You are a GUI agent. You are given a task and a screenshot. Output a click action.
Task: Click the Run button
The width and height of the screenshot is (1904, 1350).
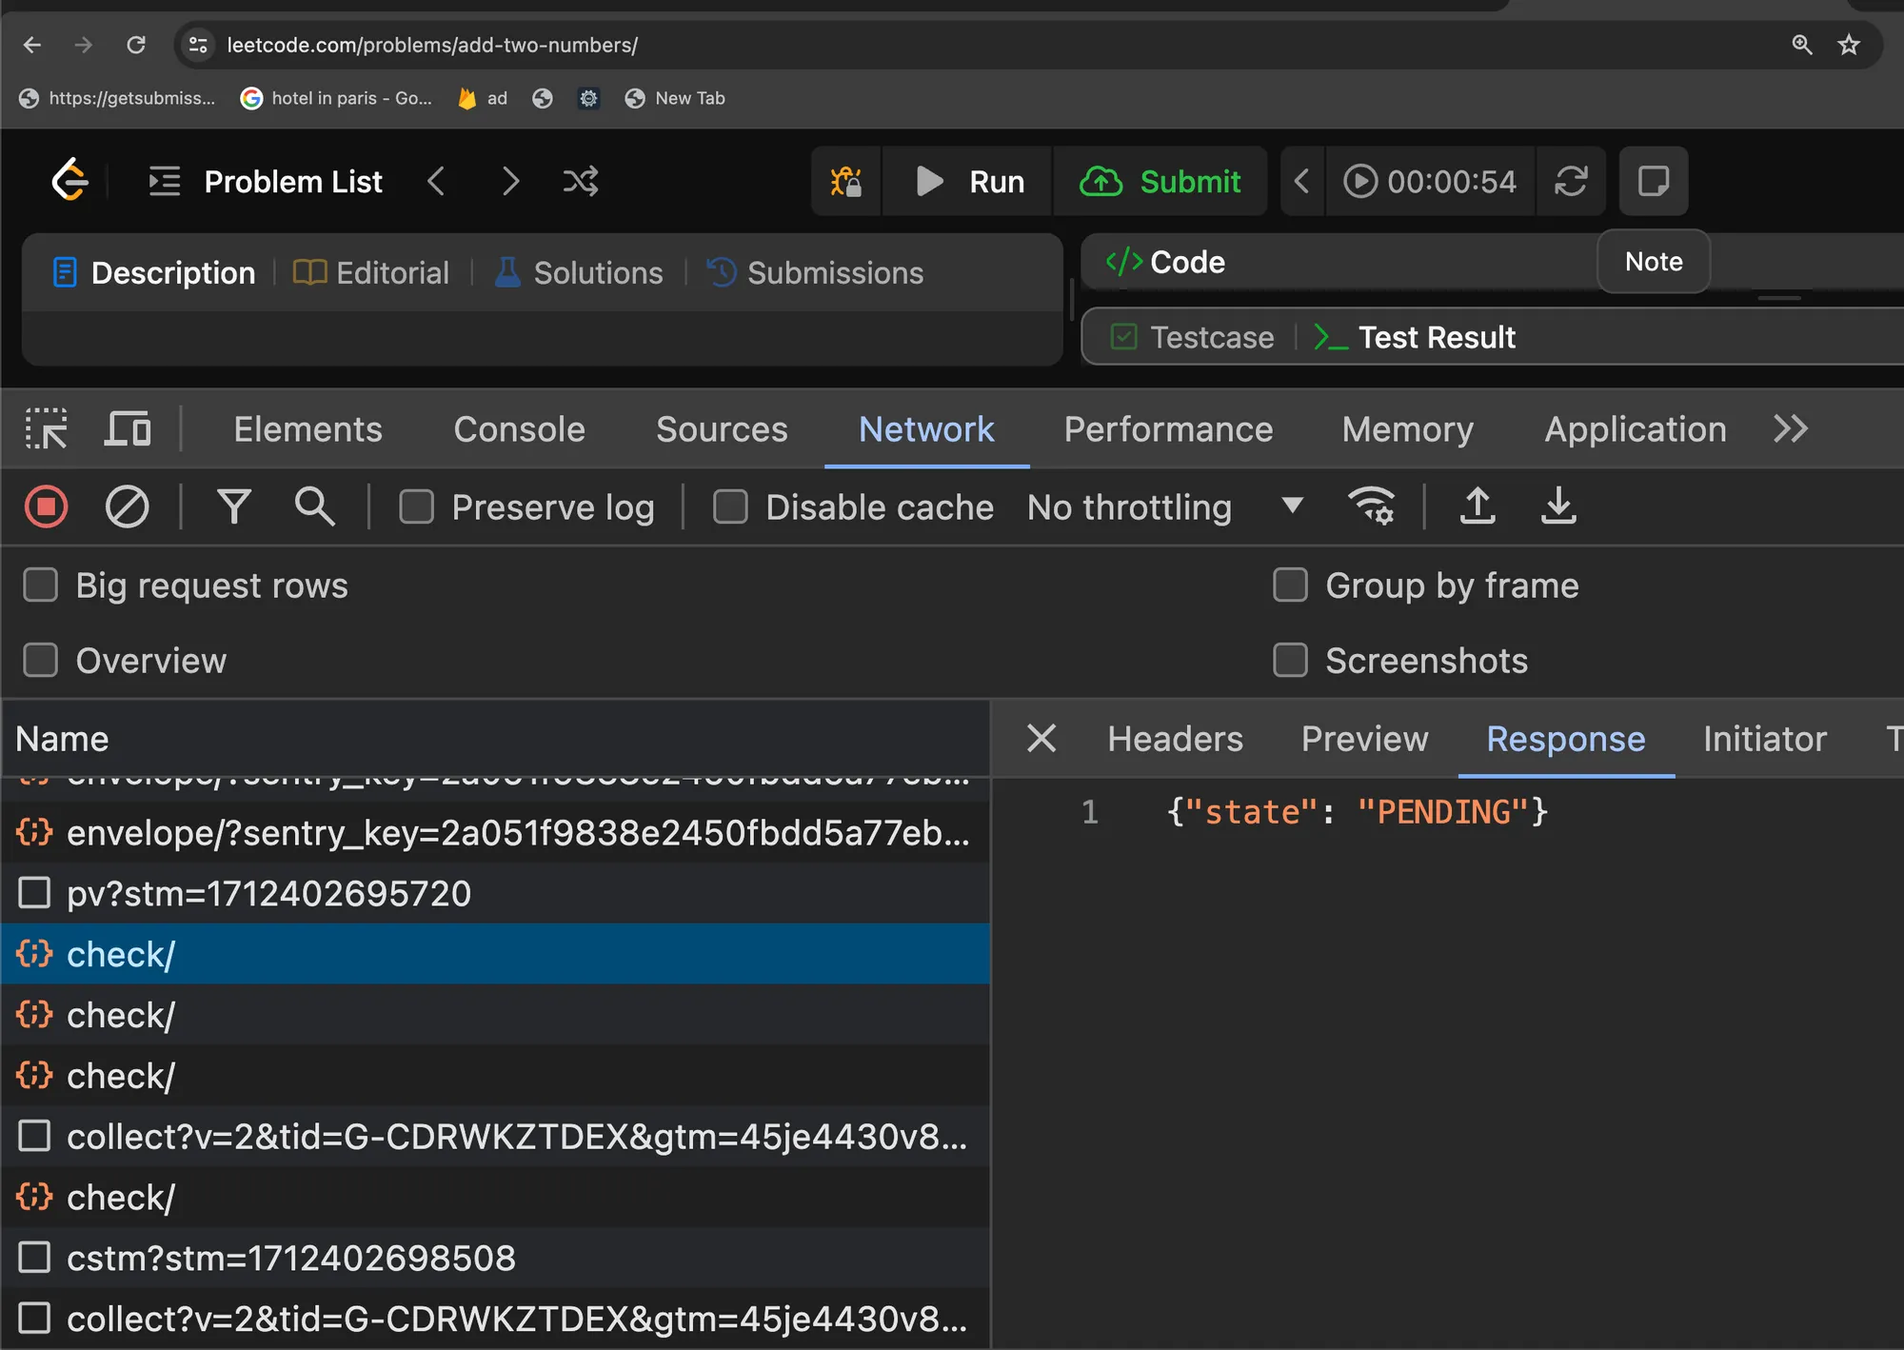click(x=972, y=181)
